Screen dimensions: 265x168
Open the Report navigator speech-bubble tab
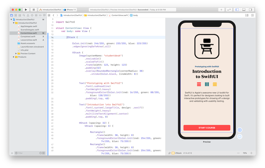(44, 15)
